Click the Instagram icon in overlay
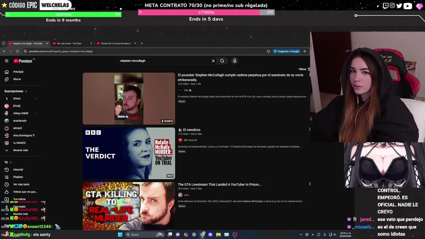 392,6
